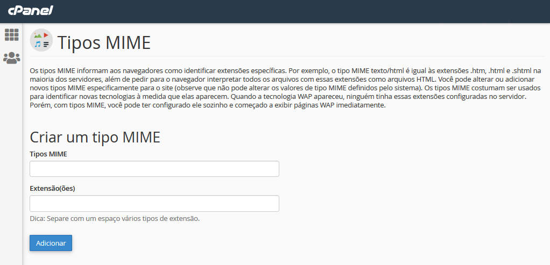
Task: Click the 'Tipos MIME' page heading
Action: pyautogui.click(x=104, y=42)
